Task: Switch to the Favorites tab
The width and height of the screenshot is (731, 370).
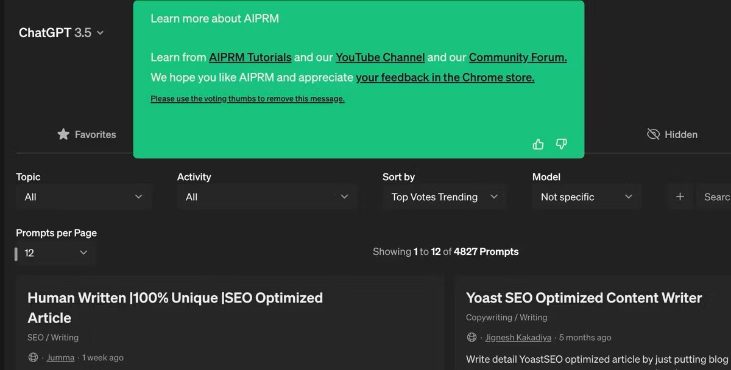Action: tap(94, 134)
